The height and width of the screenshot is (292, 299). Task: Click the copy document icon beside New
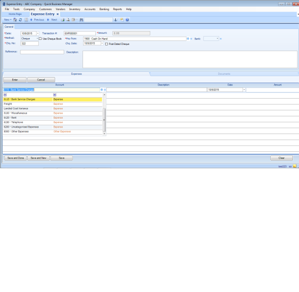coord(15,19)
